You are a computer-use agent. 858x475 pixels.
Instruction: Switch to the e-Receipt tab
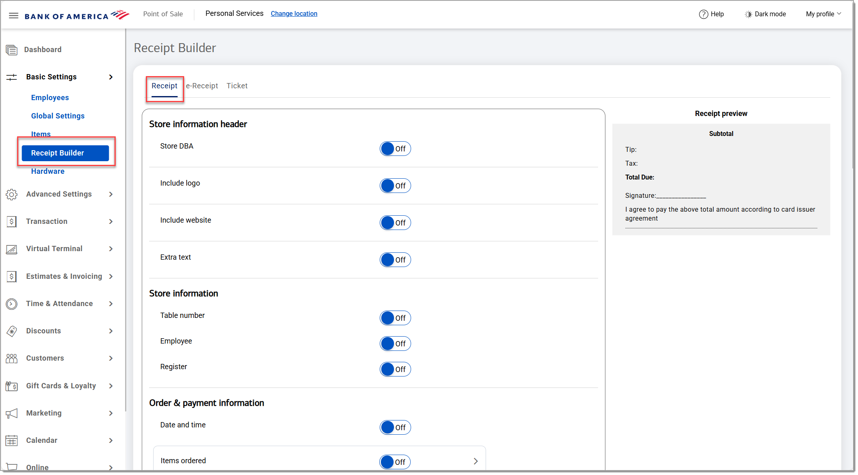[x=202, y=86]
